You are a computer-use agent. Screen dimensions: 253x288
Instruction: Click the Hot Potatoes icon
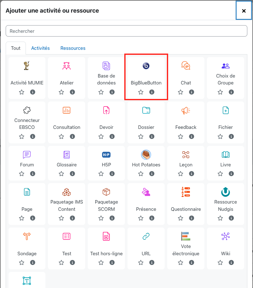pos(146,155)
